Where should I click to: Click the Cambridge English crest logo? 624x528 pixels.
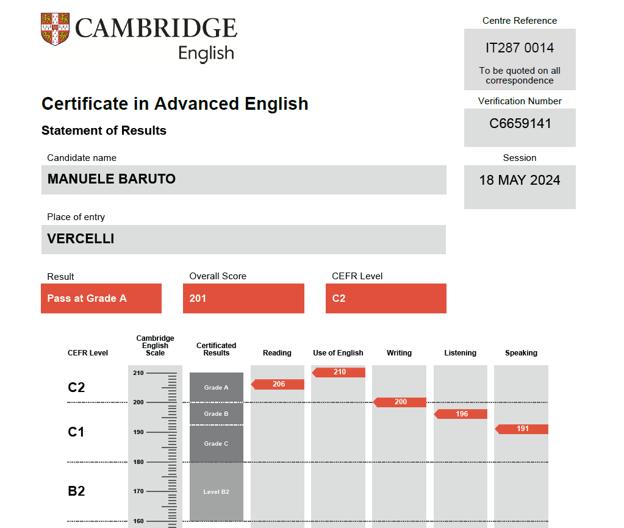[55, 27]
